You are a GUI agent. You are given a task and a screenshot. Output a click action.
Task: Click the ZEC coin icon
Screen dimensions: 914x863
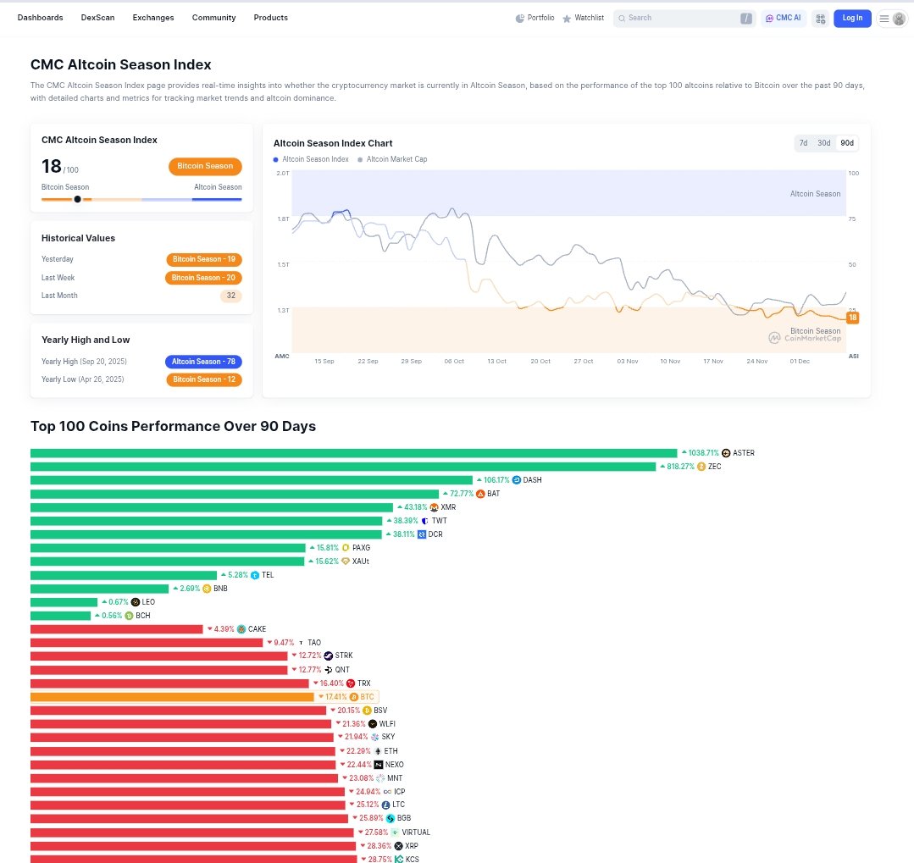click(701, 467)
